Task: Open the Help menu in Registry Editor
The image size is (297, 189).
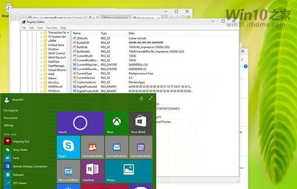Action: click(x=63, y=28)
